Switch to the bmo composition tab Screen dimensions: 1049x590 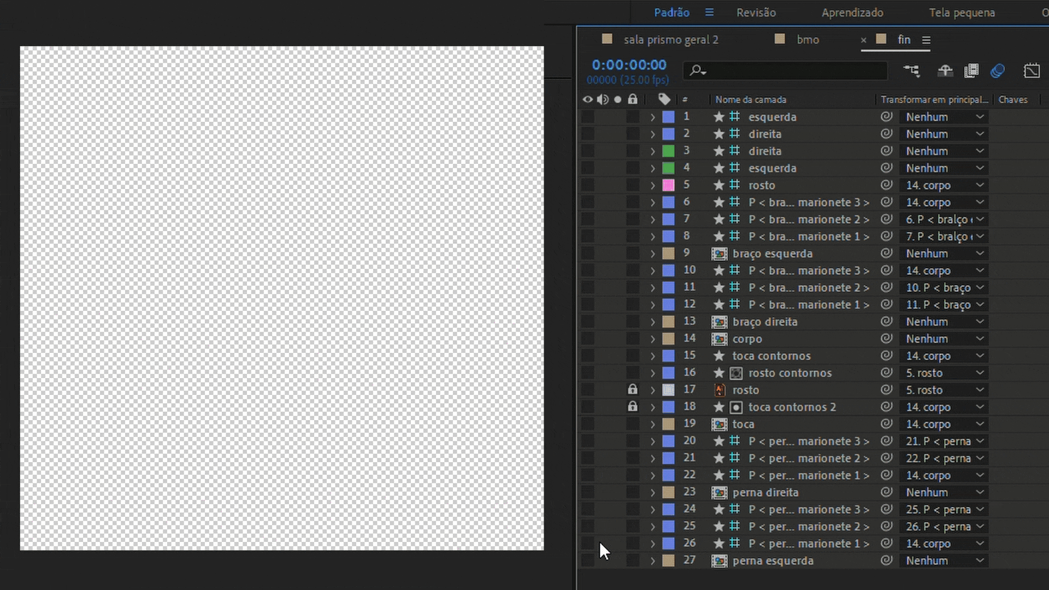coord(807,40)
